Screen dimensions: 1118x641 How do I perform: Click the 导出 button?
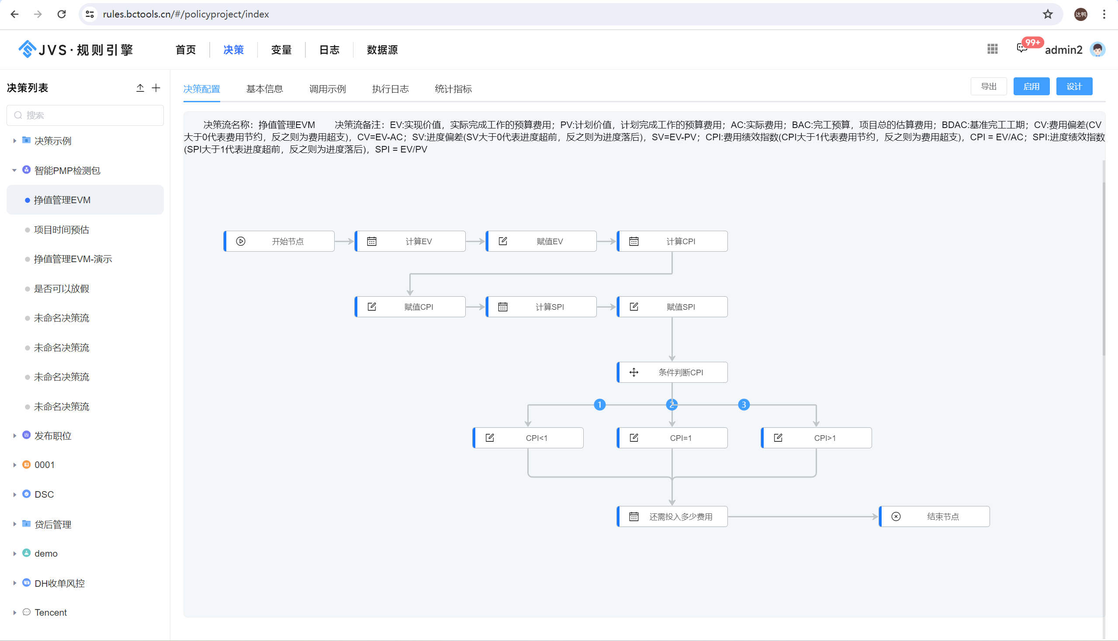[989, 87]
